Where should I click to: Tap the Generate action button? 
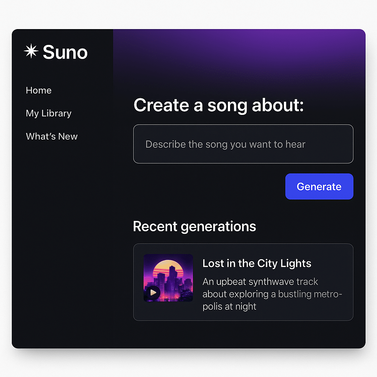point(319,186)
